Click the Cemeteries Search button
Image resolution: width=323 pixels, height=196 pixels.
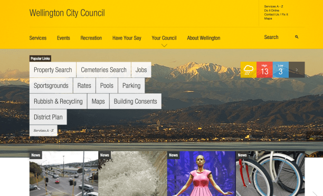[x=103, y=70]
